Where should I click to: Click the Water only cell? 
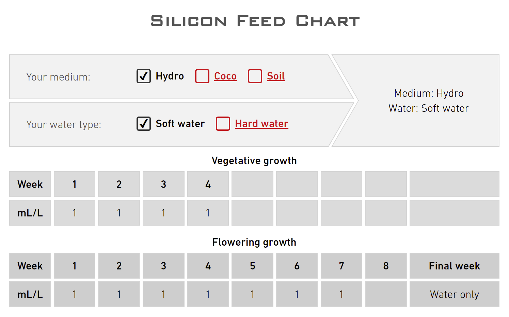tap(454, 294)
